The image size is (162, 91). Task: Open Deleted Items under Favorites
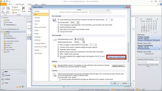point(10,25)
